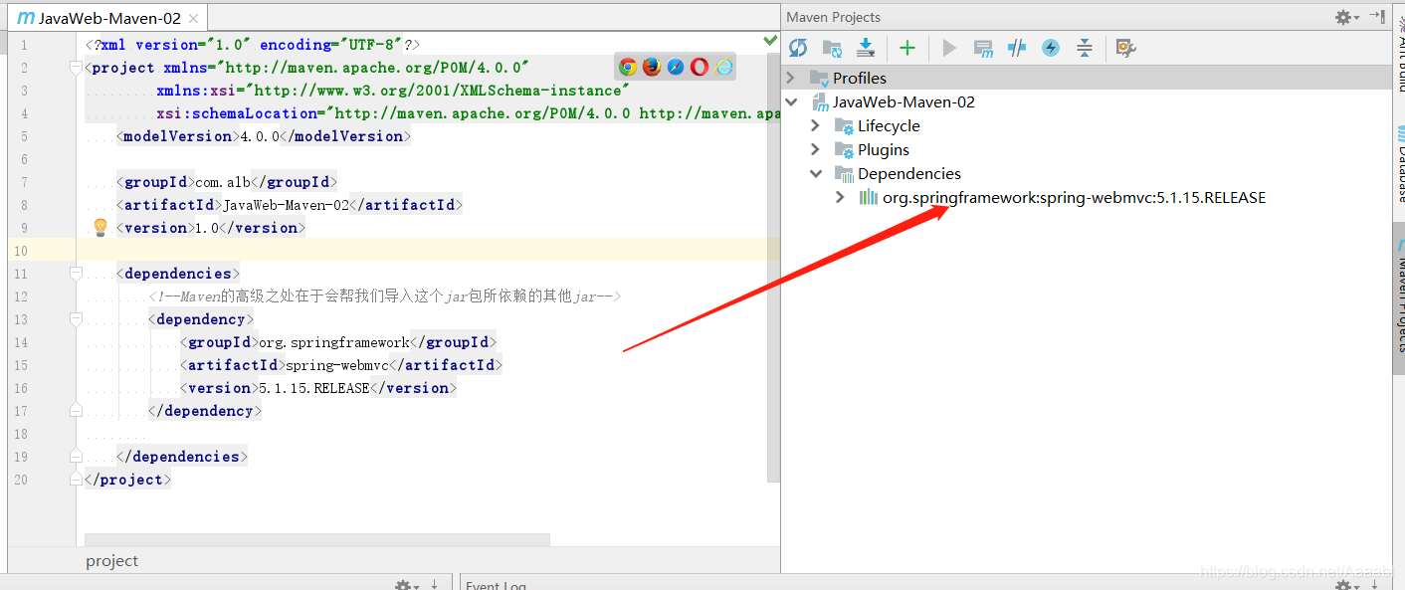Image resolution: width=1405 pixels, height=590 pixels.
Task: Click spring-webmvc artifactId on line 15
Action: pos(337,365)
